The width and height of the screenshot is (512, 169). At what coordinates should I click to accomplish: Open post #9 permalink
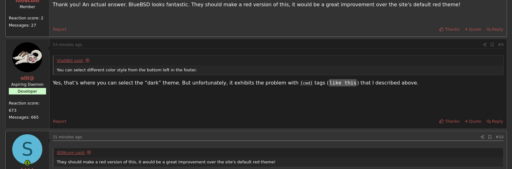501,45
